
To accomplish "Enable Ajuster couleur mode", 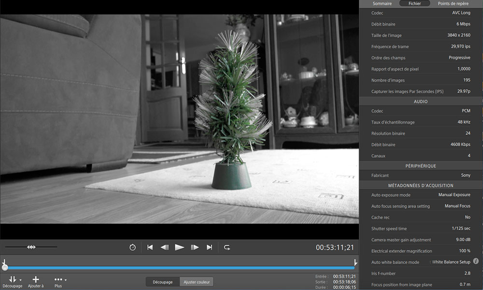I will pos(196,282).
